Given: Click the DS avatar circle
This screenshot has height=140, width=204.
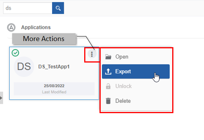Looking at the screenshot, I should click(24, 67).
